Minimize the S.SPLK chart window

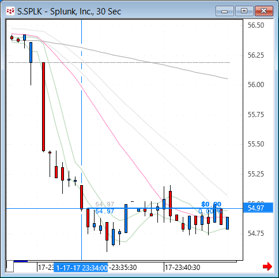[225, 11]
